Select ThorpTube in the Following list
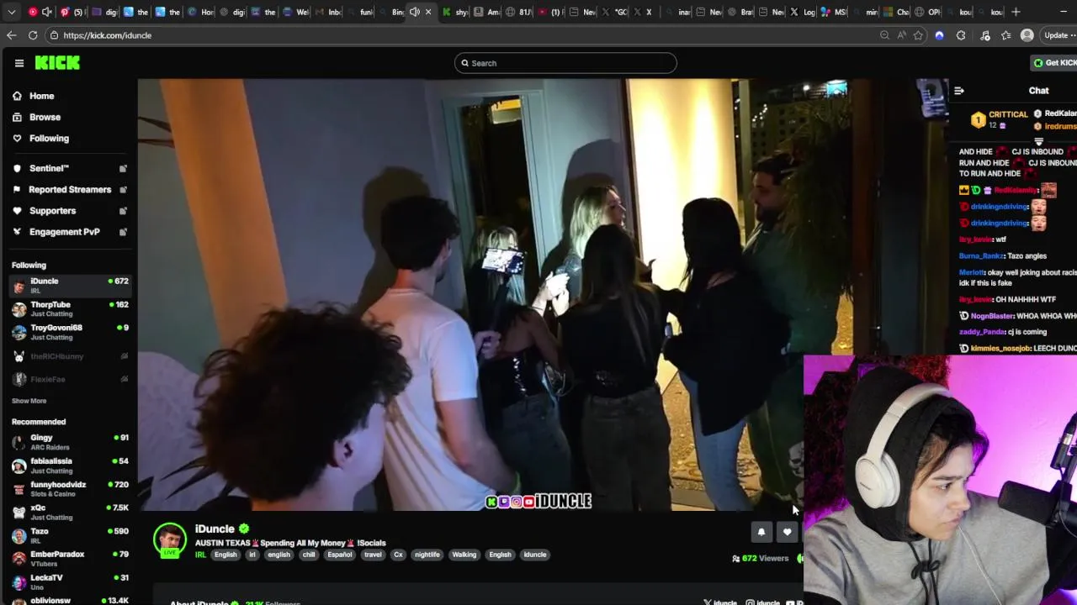The height and width of the screenshot is (605, 1077). pos(70,308)
